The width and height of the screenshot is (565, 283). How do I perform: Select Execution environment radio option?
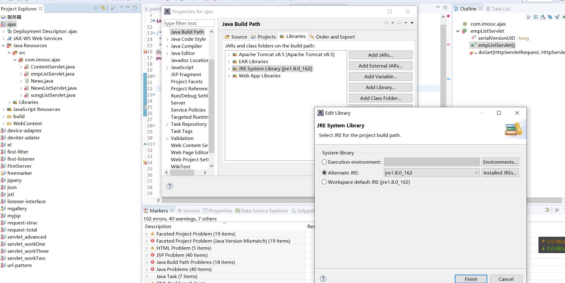pos(324,162)
